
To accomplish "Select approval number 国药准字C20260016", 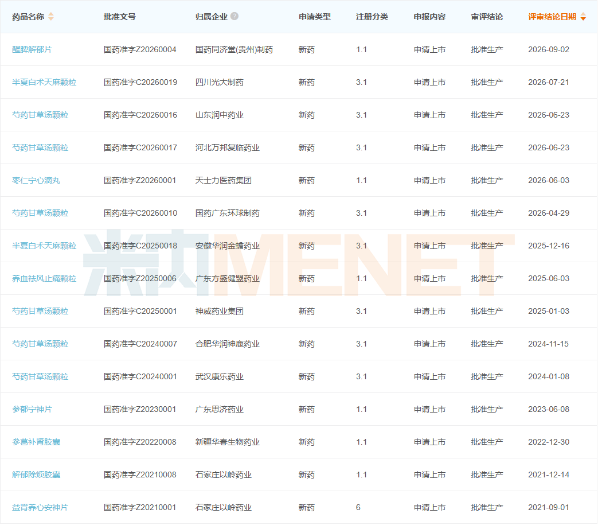I will [140, 115].
